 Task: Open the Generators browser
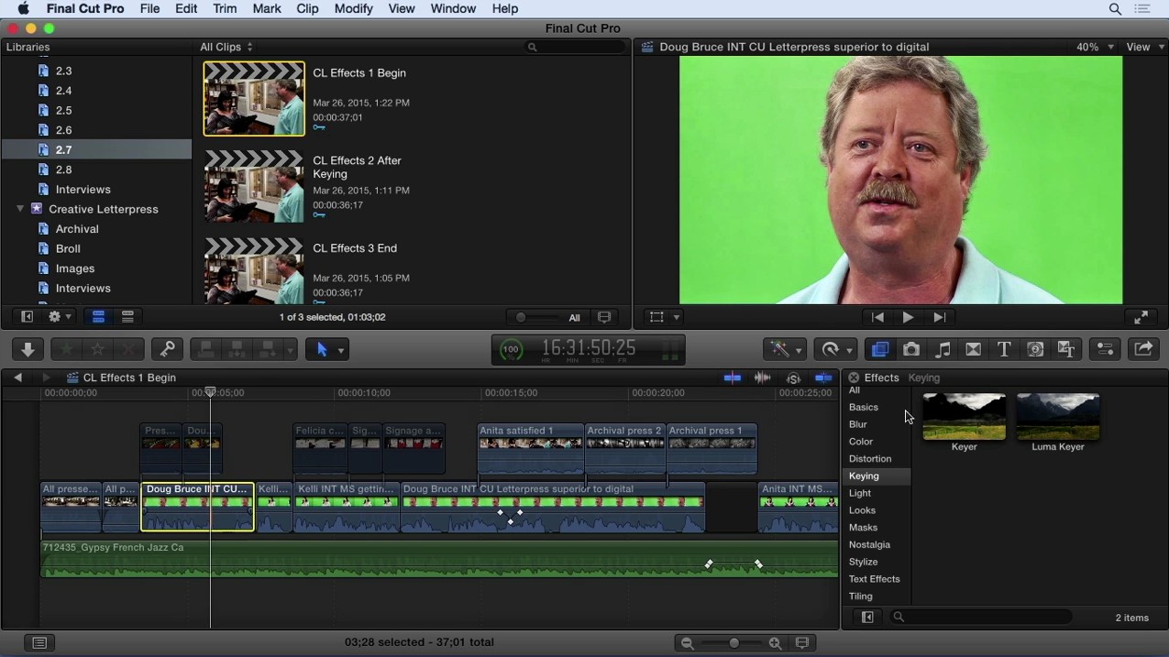click(1035, 349)
